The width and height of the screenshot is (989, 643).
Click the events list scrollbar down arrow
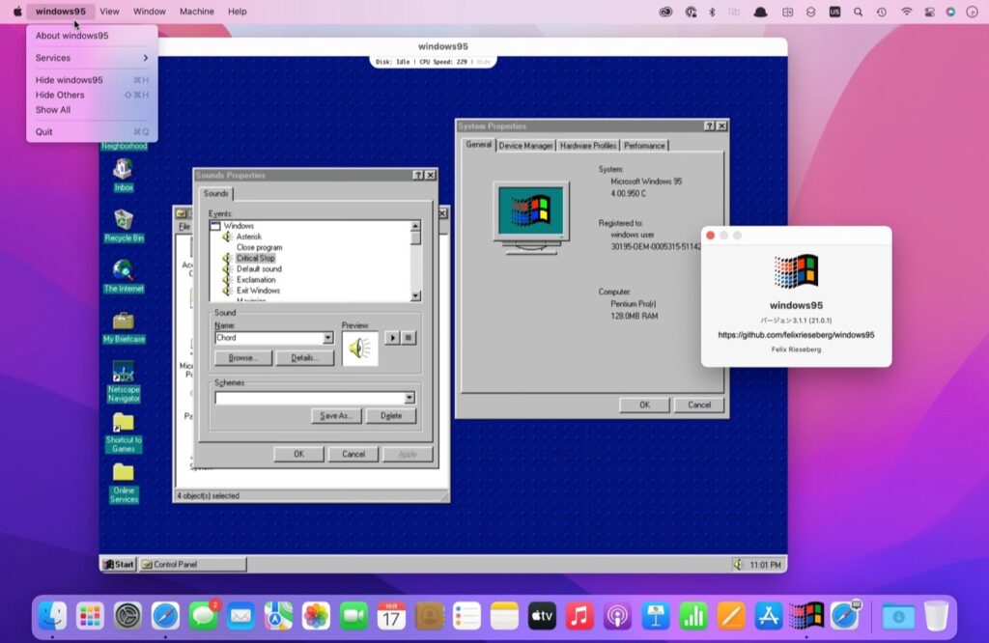click(418, 295)
